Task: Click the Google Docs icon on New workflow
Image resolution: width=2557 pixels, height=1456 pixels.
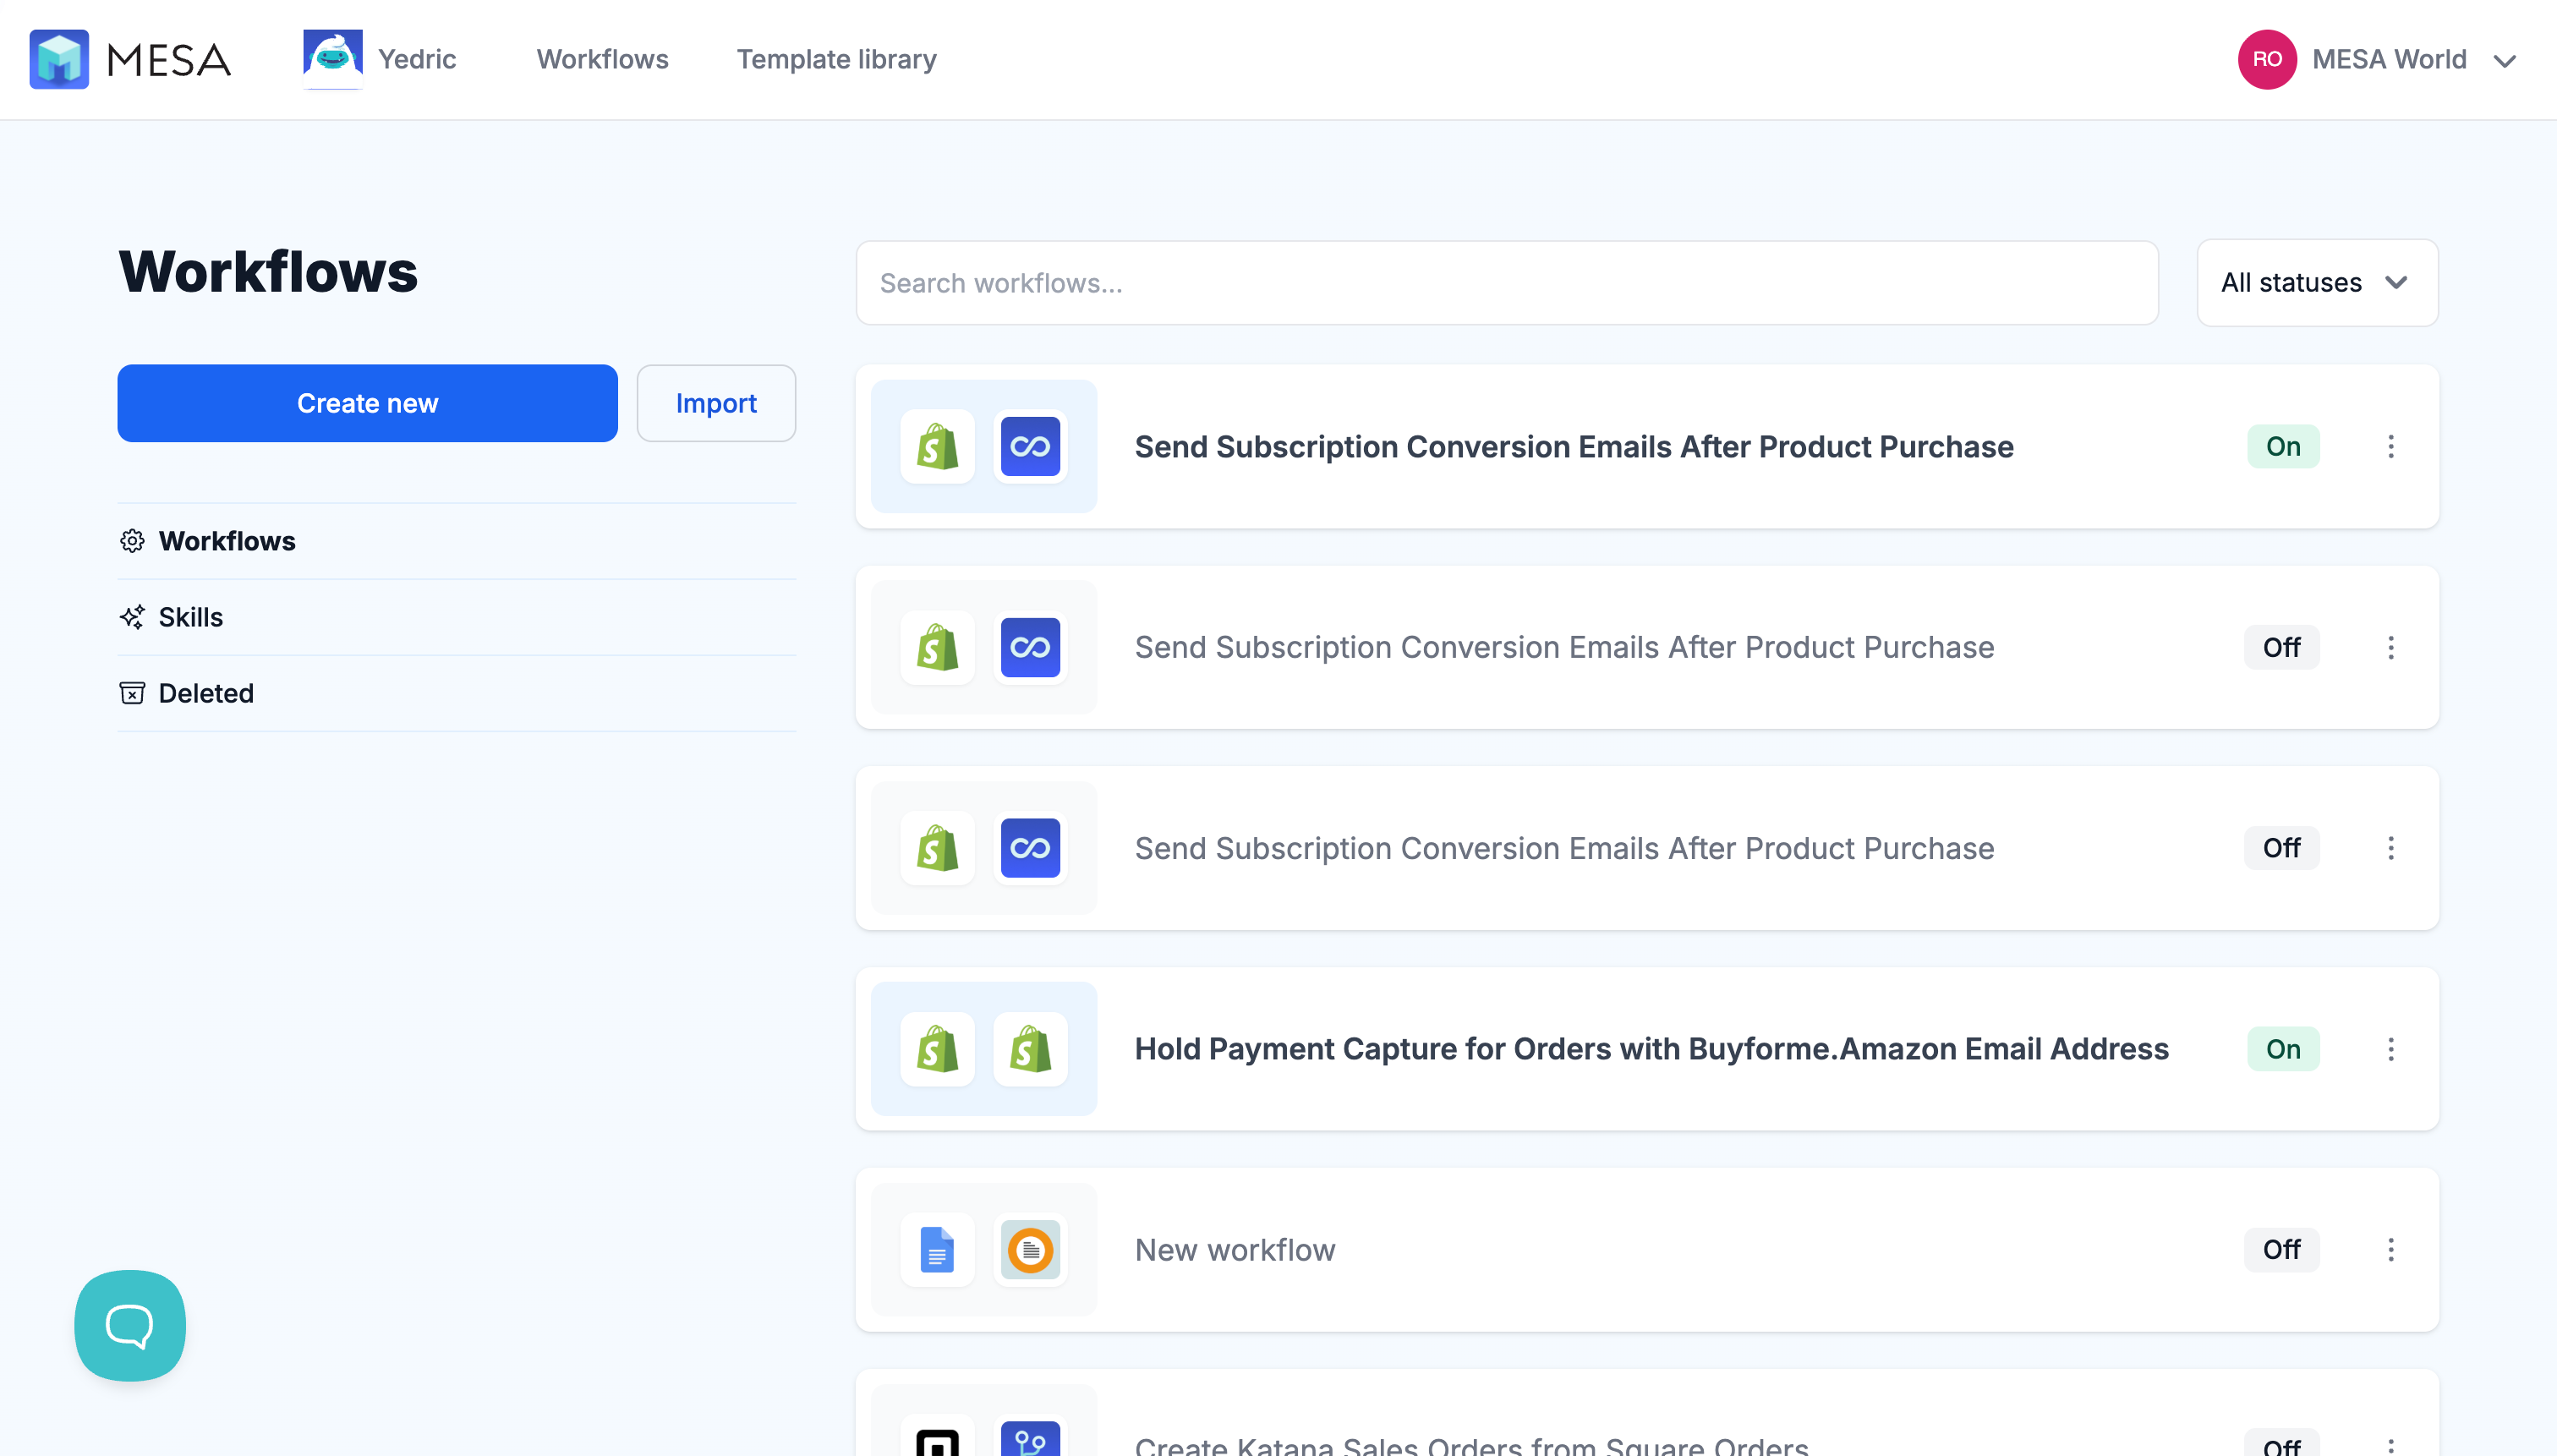Action: pos(937,1249)
